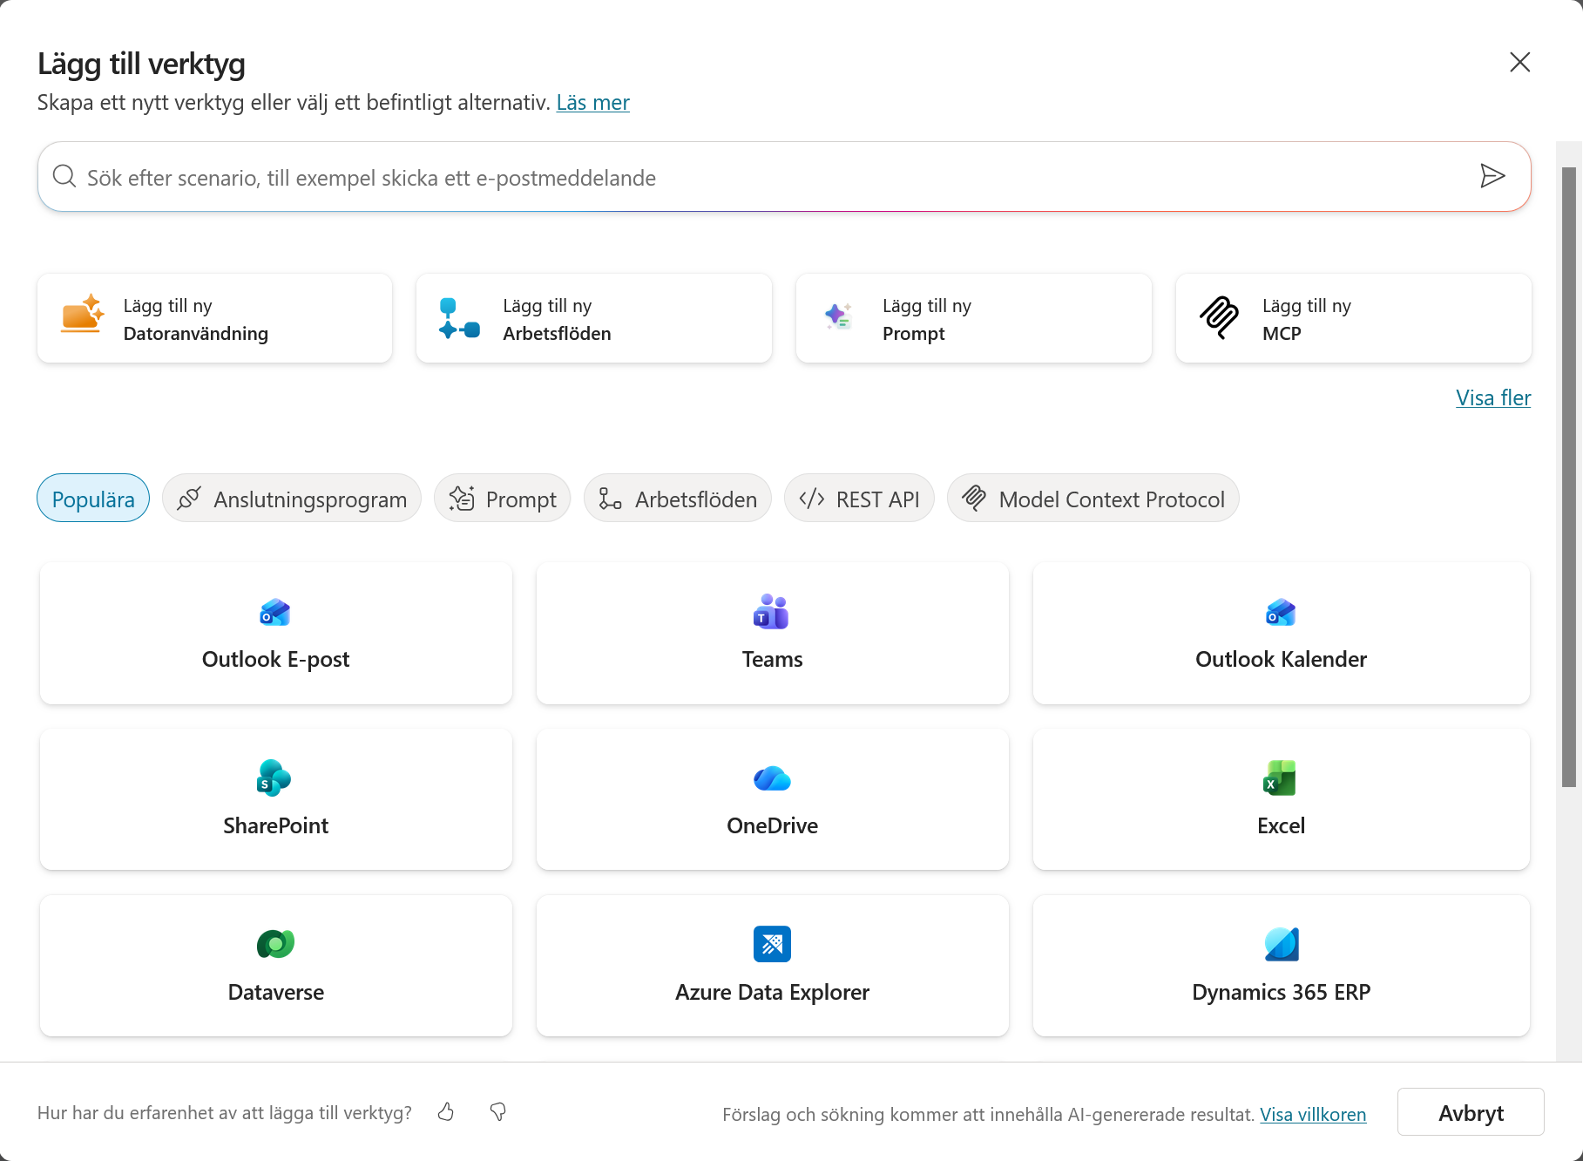Click the MCP card icon
Image resolution: width=1583 pixels, height=1161 pixels.
pos(1219,317)
